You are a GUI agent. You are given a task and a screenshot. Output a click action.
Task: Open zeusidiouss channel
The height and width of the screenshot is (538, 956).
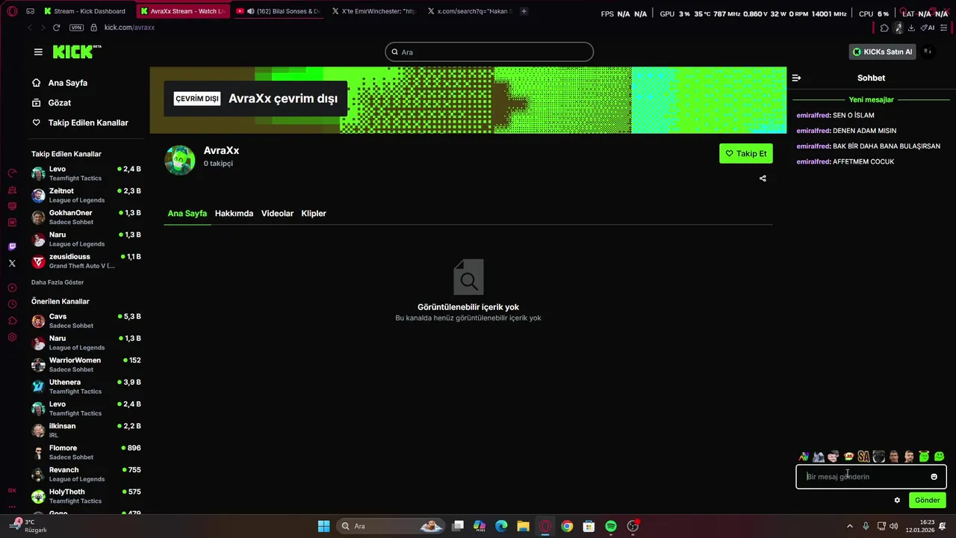tap(86, 261)
